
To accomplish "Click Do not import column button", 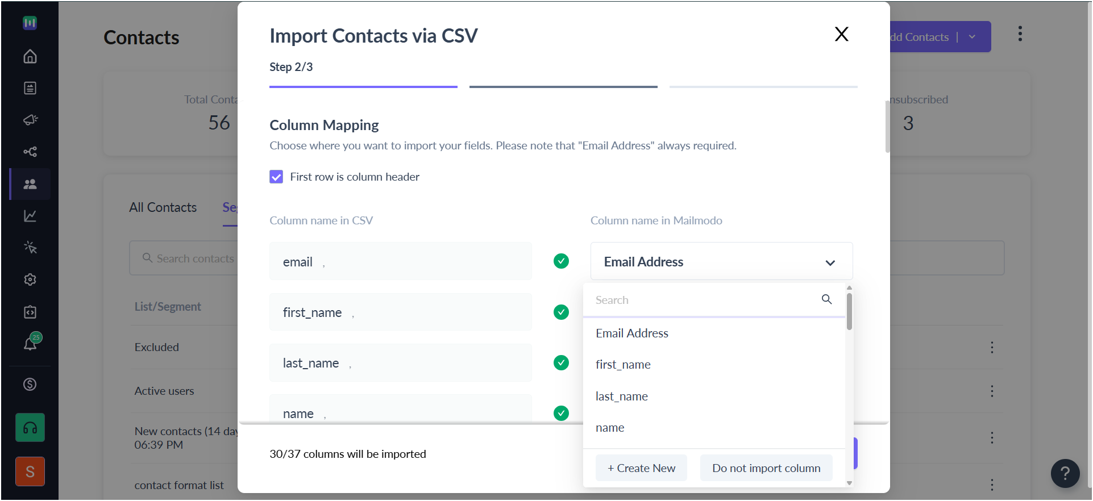I will pyautogui.click(x=766, y=468).
